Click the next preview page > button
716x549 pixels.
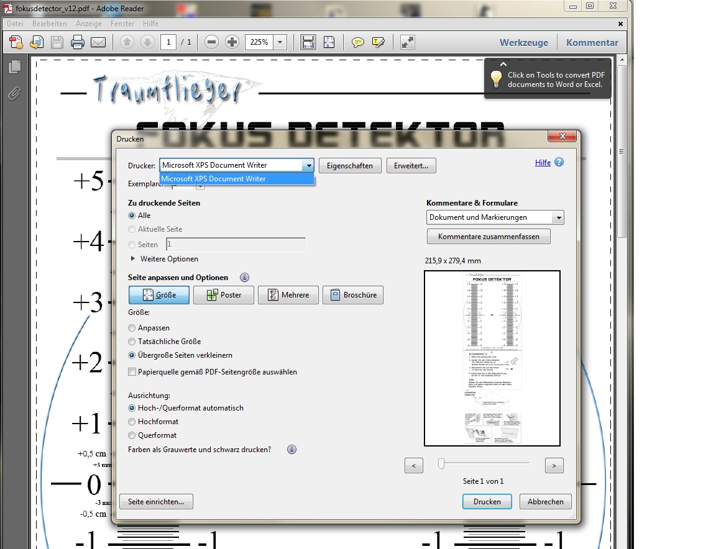(x=554, y=466)
